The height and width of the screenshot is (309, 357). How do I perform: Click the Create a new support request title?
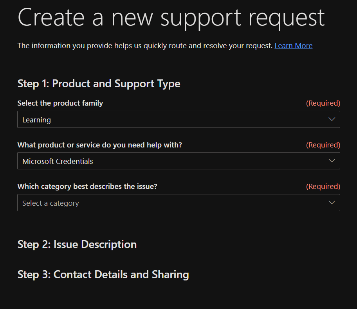[171, 18]
